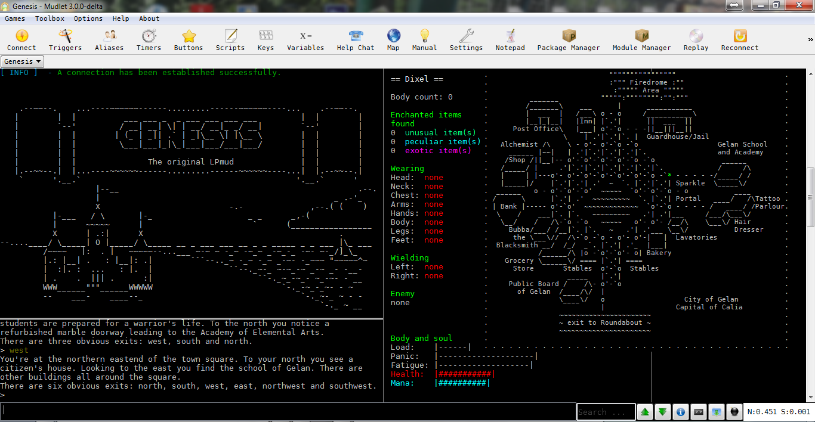Click the 'Lavatories' map label
Viewport: 815px width, 422px height.
click(696, 237)
